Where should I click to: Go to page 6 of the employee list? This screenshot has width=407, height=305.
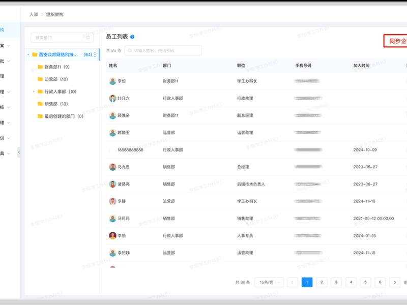click(380, 282)
